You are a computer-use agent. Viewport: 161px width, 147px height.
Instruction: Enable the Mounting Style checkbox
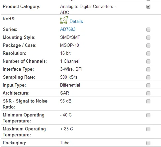pos(148,37)
